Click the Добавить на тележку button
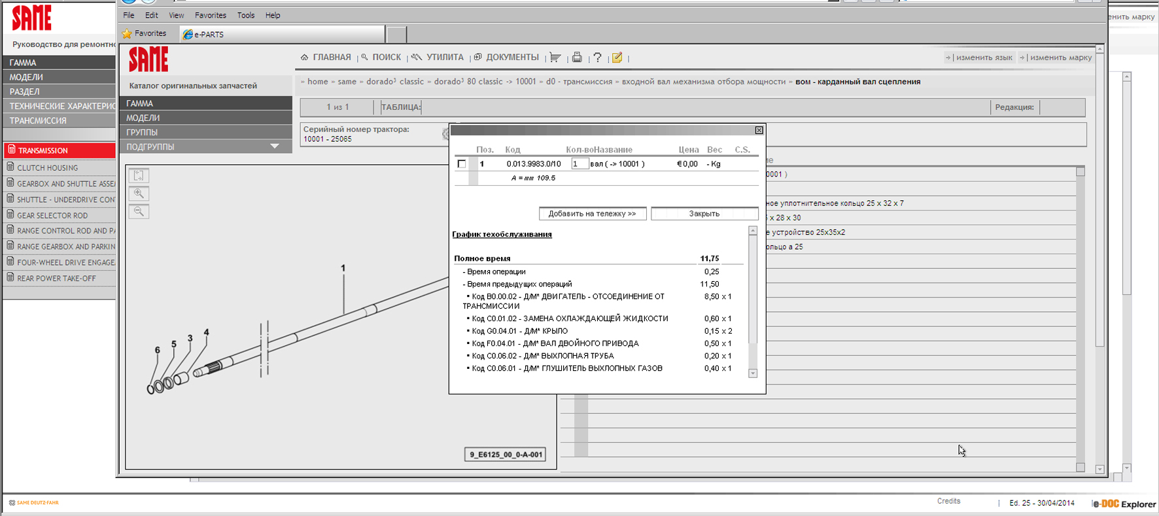The width and height of the screenshot is (1159, 516). (592, 214)
